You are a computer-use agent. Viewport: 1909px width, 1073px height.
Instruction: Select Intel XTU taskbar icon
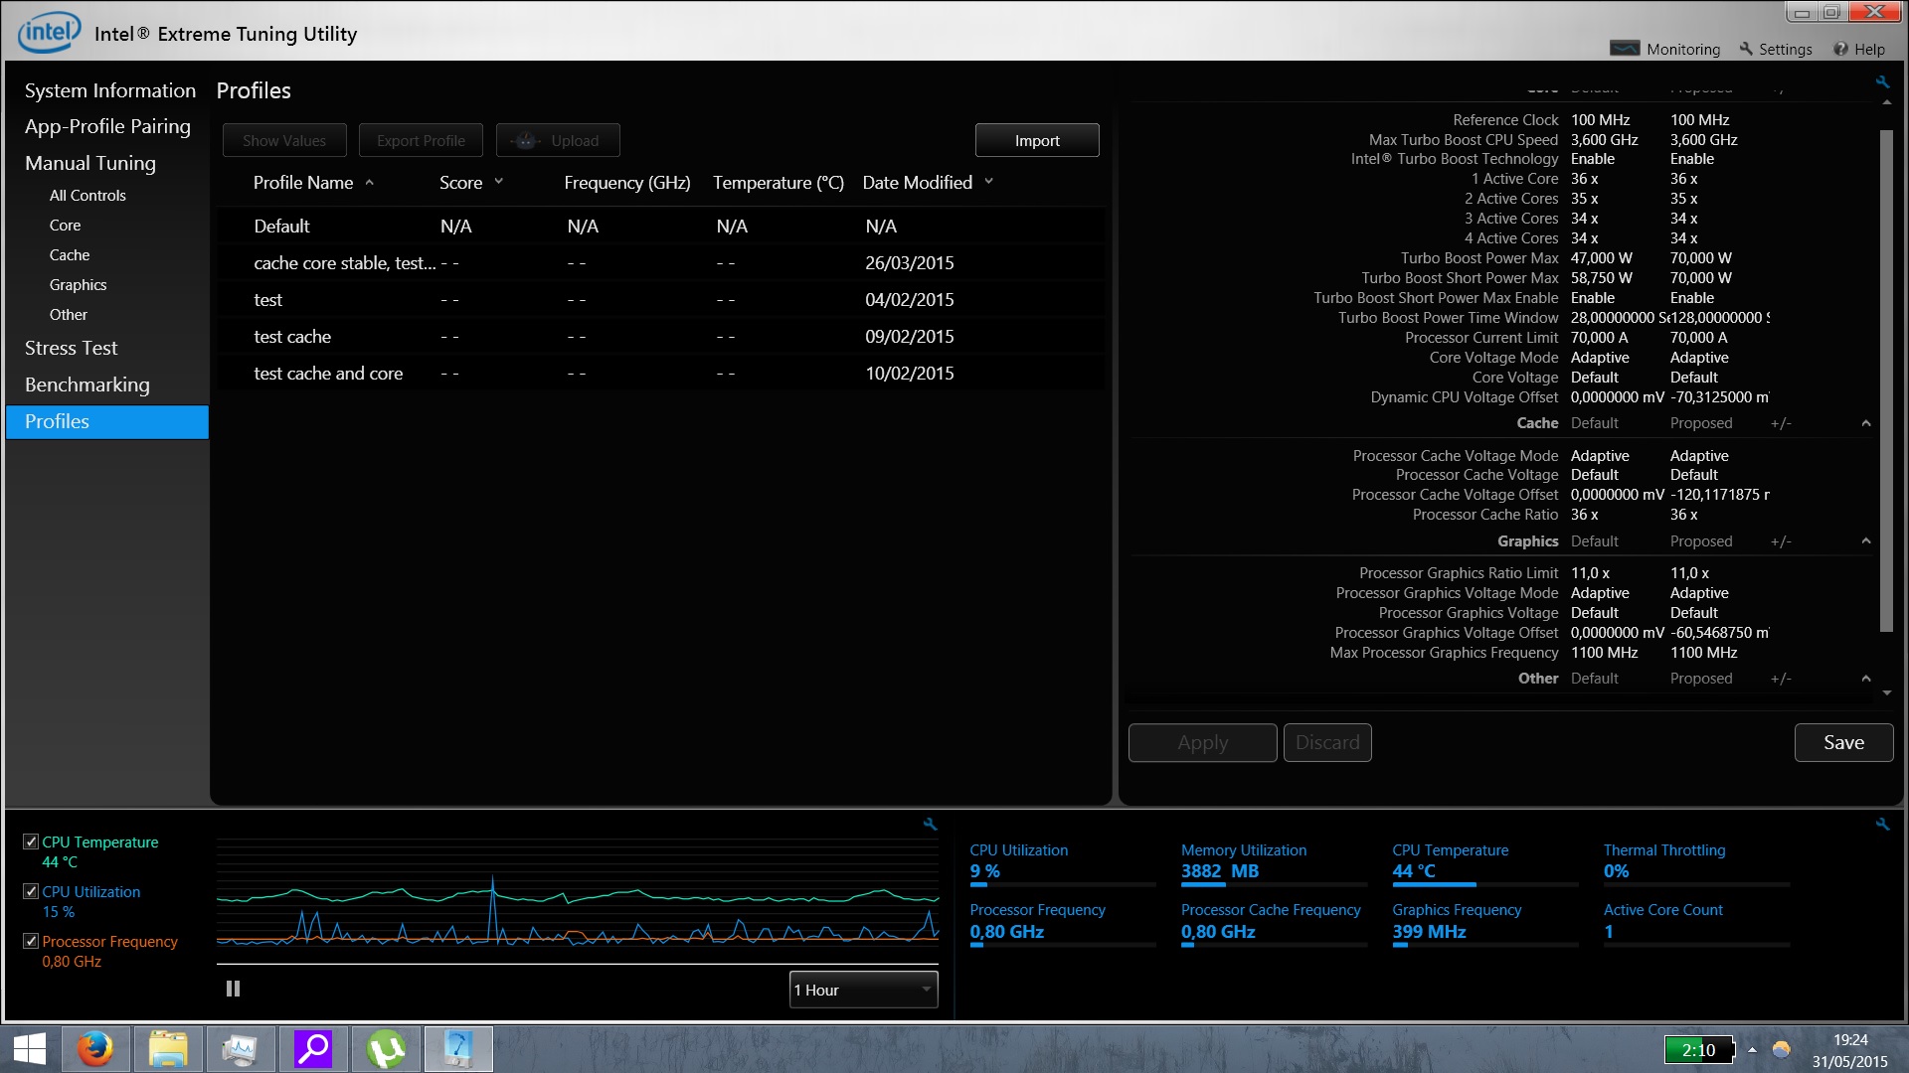pos(458,1049)
